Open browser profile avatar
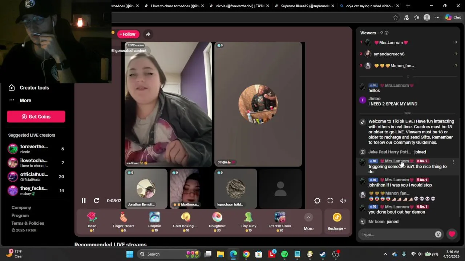The width and height of the screenshot is (465, 261). [427, 17]
